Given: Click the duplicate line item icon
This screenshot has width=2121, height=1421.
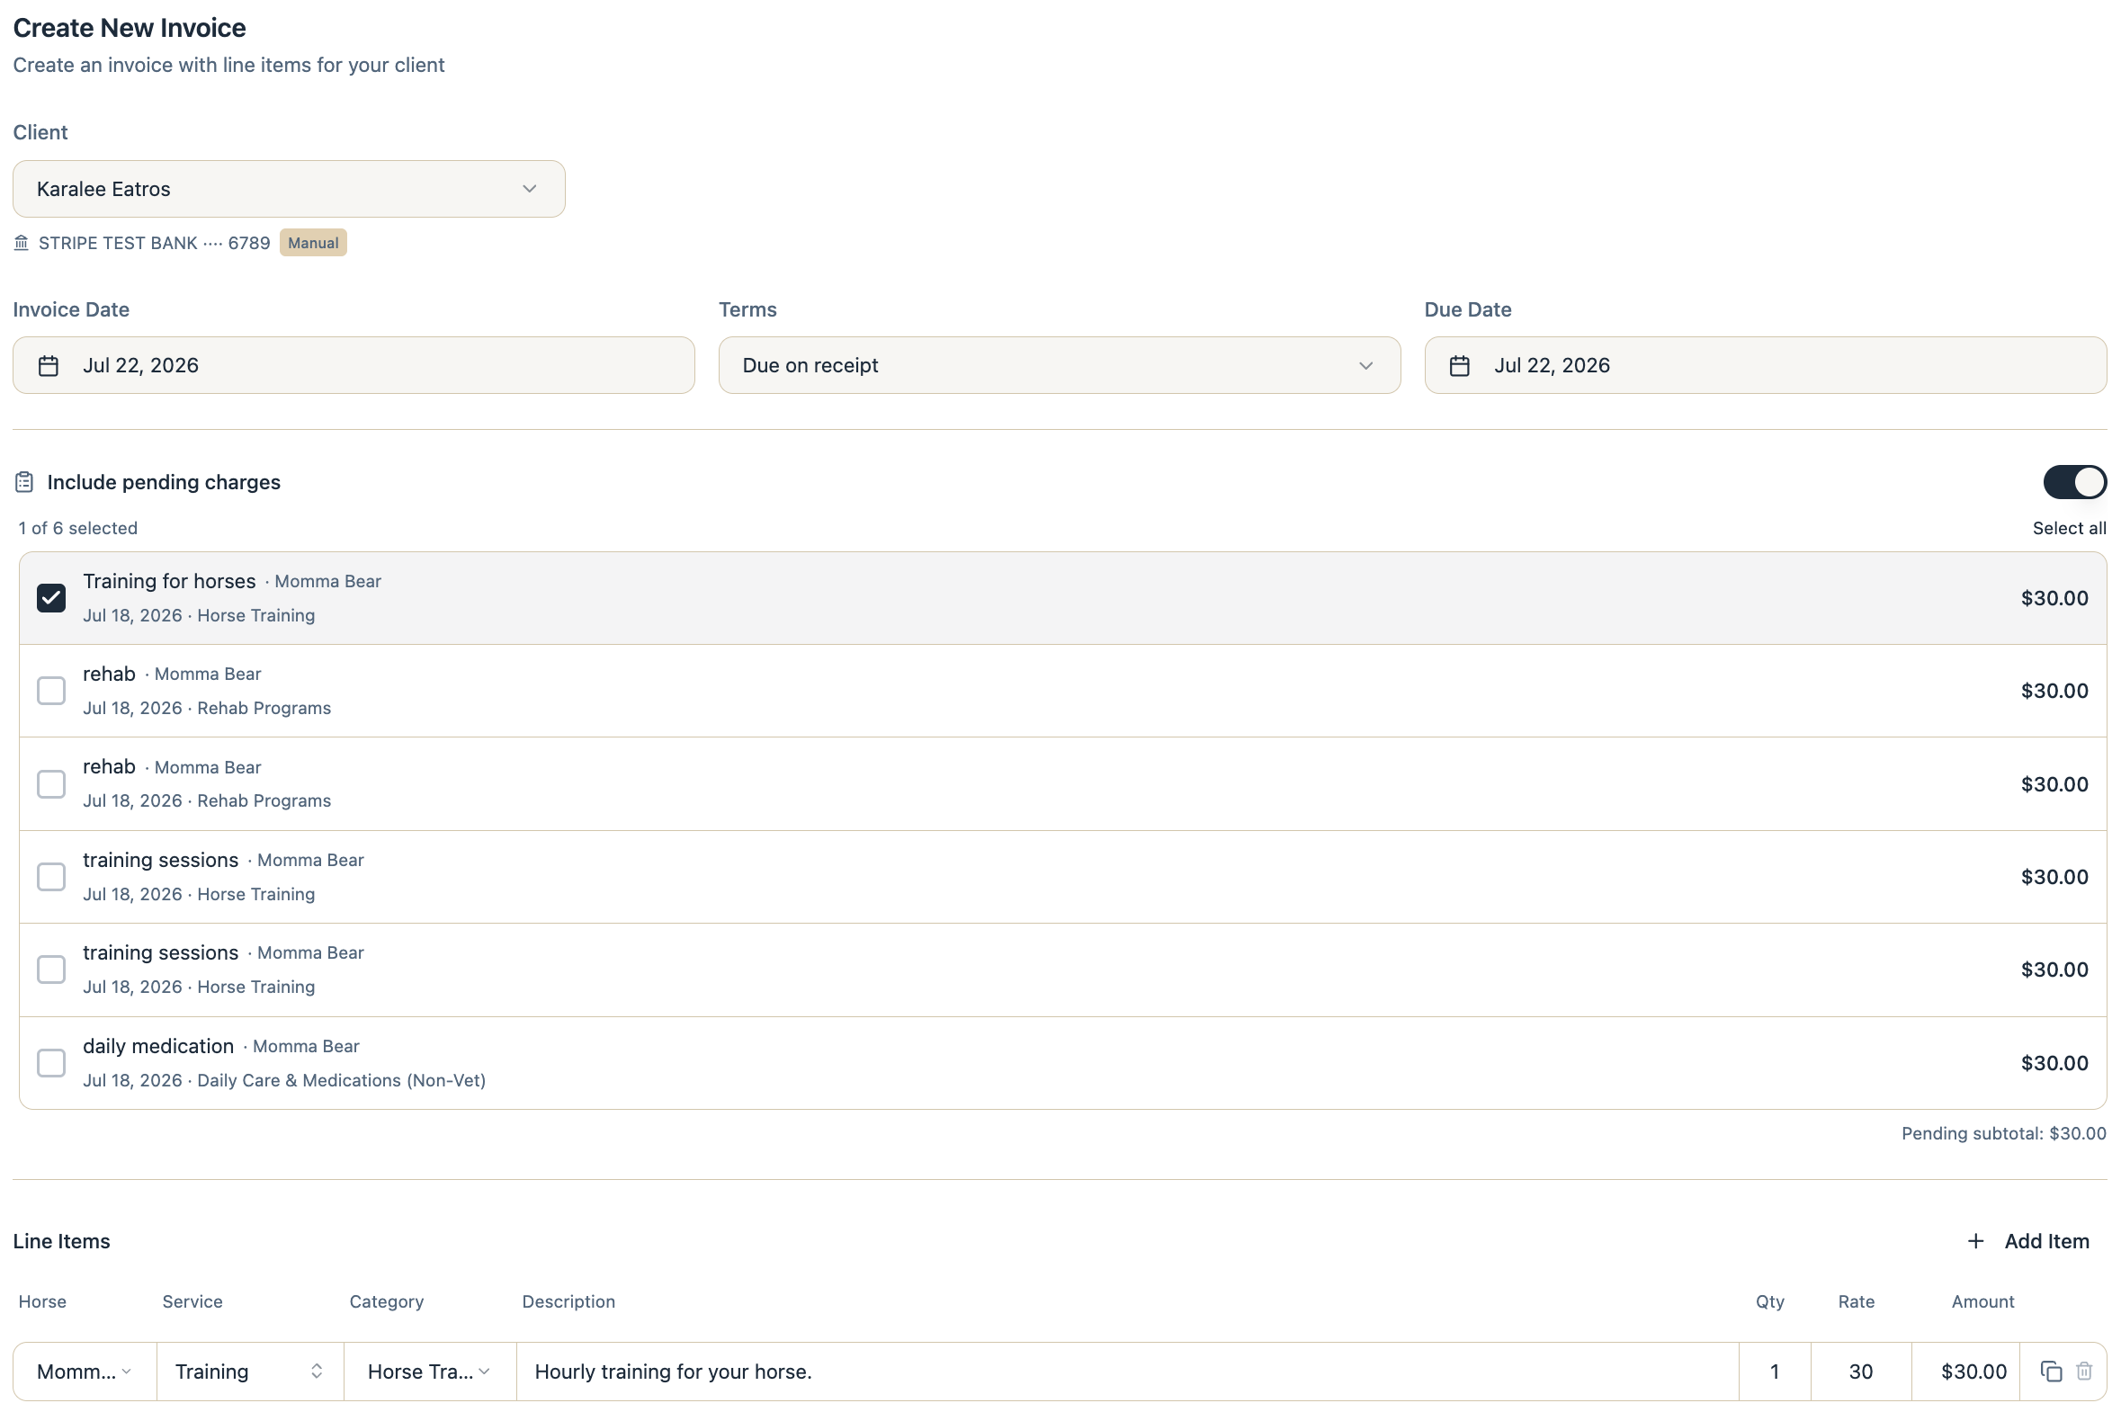Looking at the screenshot, I should click(x=2050, y=1372).
